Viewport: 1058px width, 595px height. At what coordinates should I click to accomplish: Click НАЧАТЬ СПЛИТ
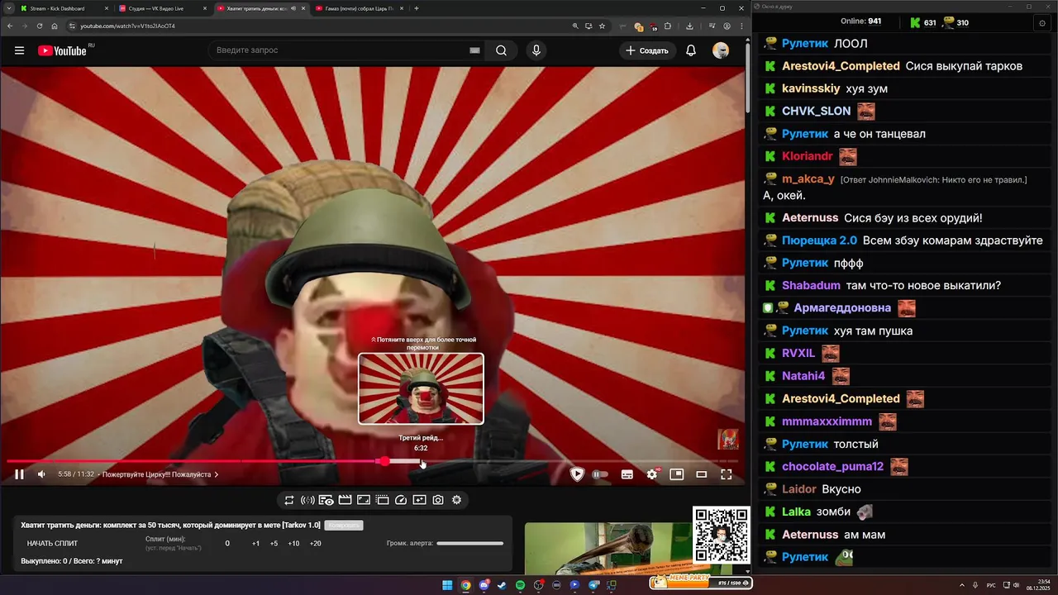click(x=52, y=544)
